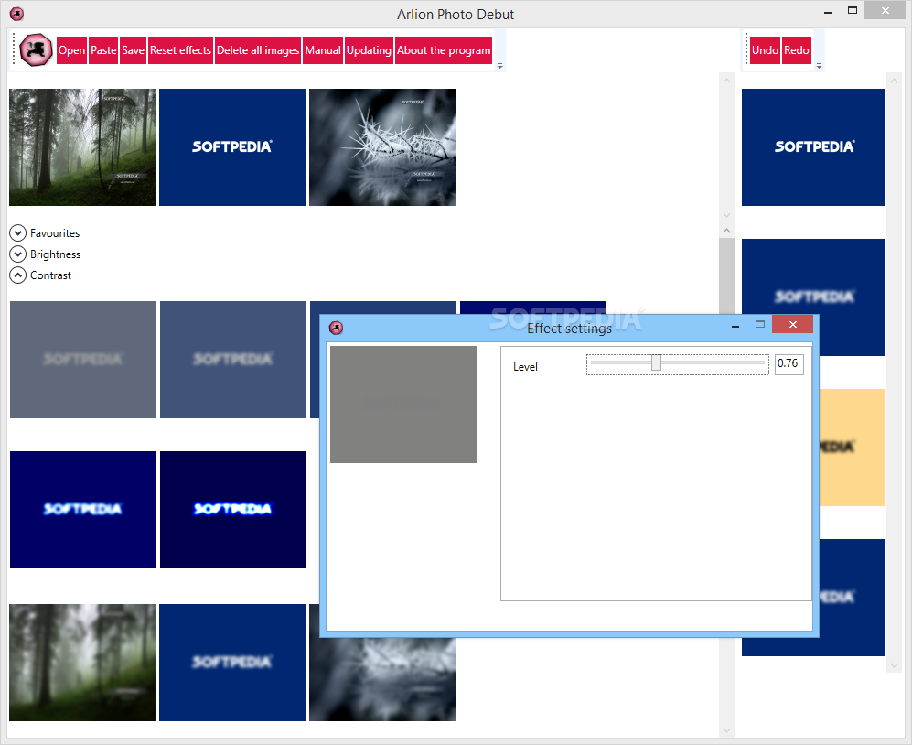Open the Undo/Redo toolbar overflow arrow
The height and width of the screenshot is (745, 912).
(819, 66)
